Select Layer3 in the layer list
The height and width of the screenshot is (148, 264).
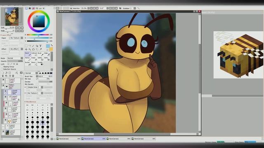coord(12,98)
